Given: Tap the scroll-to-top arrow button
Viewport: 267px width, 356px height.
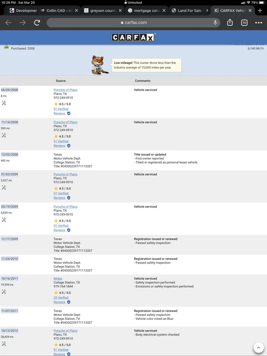Looking at the screenshot, I should click(259, 348).
